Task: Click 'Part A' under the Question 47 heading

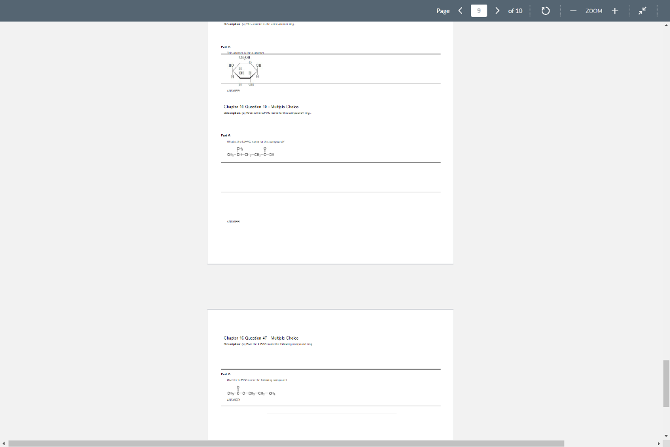Action: [226, 374]
